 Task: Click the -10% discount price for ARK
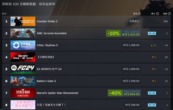pos(123,33)
